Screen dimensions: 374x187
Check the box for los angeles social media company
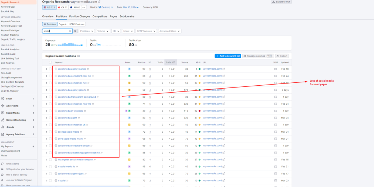[50, 160]
